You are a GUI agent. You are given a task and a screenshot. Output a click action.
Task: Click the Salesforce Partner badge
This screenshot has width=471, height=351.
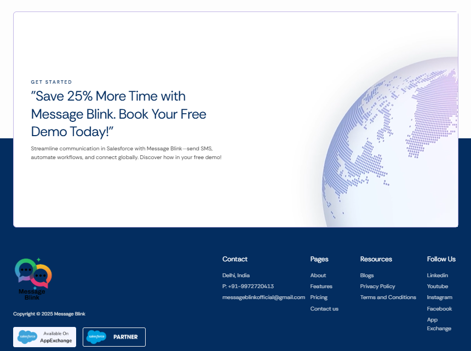(x=114, y=337)
